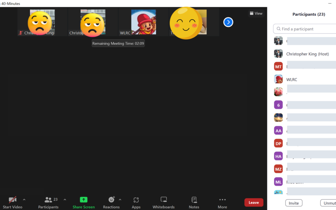Screen dimensions: 336x210
Task: Click the green Share Screen icon
Action: tap(84, 200)
